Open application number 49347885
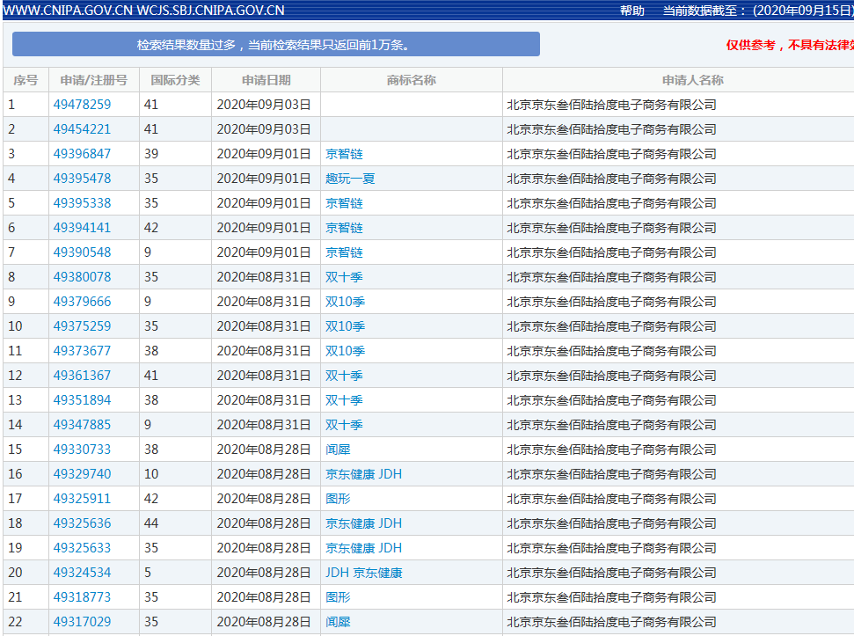 click(83, 425)
